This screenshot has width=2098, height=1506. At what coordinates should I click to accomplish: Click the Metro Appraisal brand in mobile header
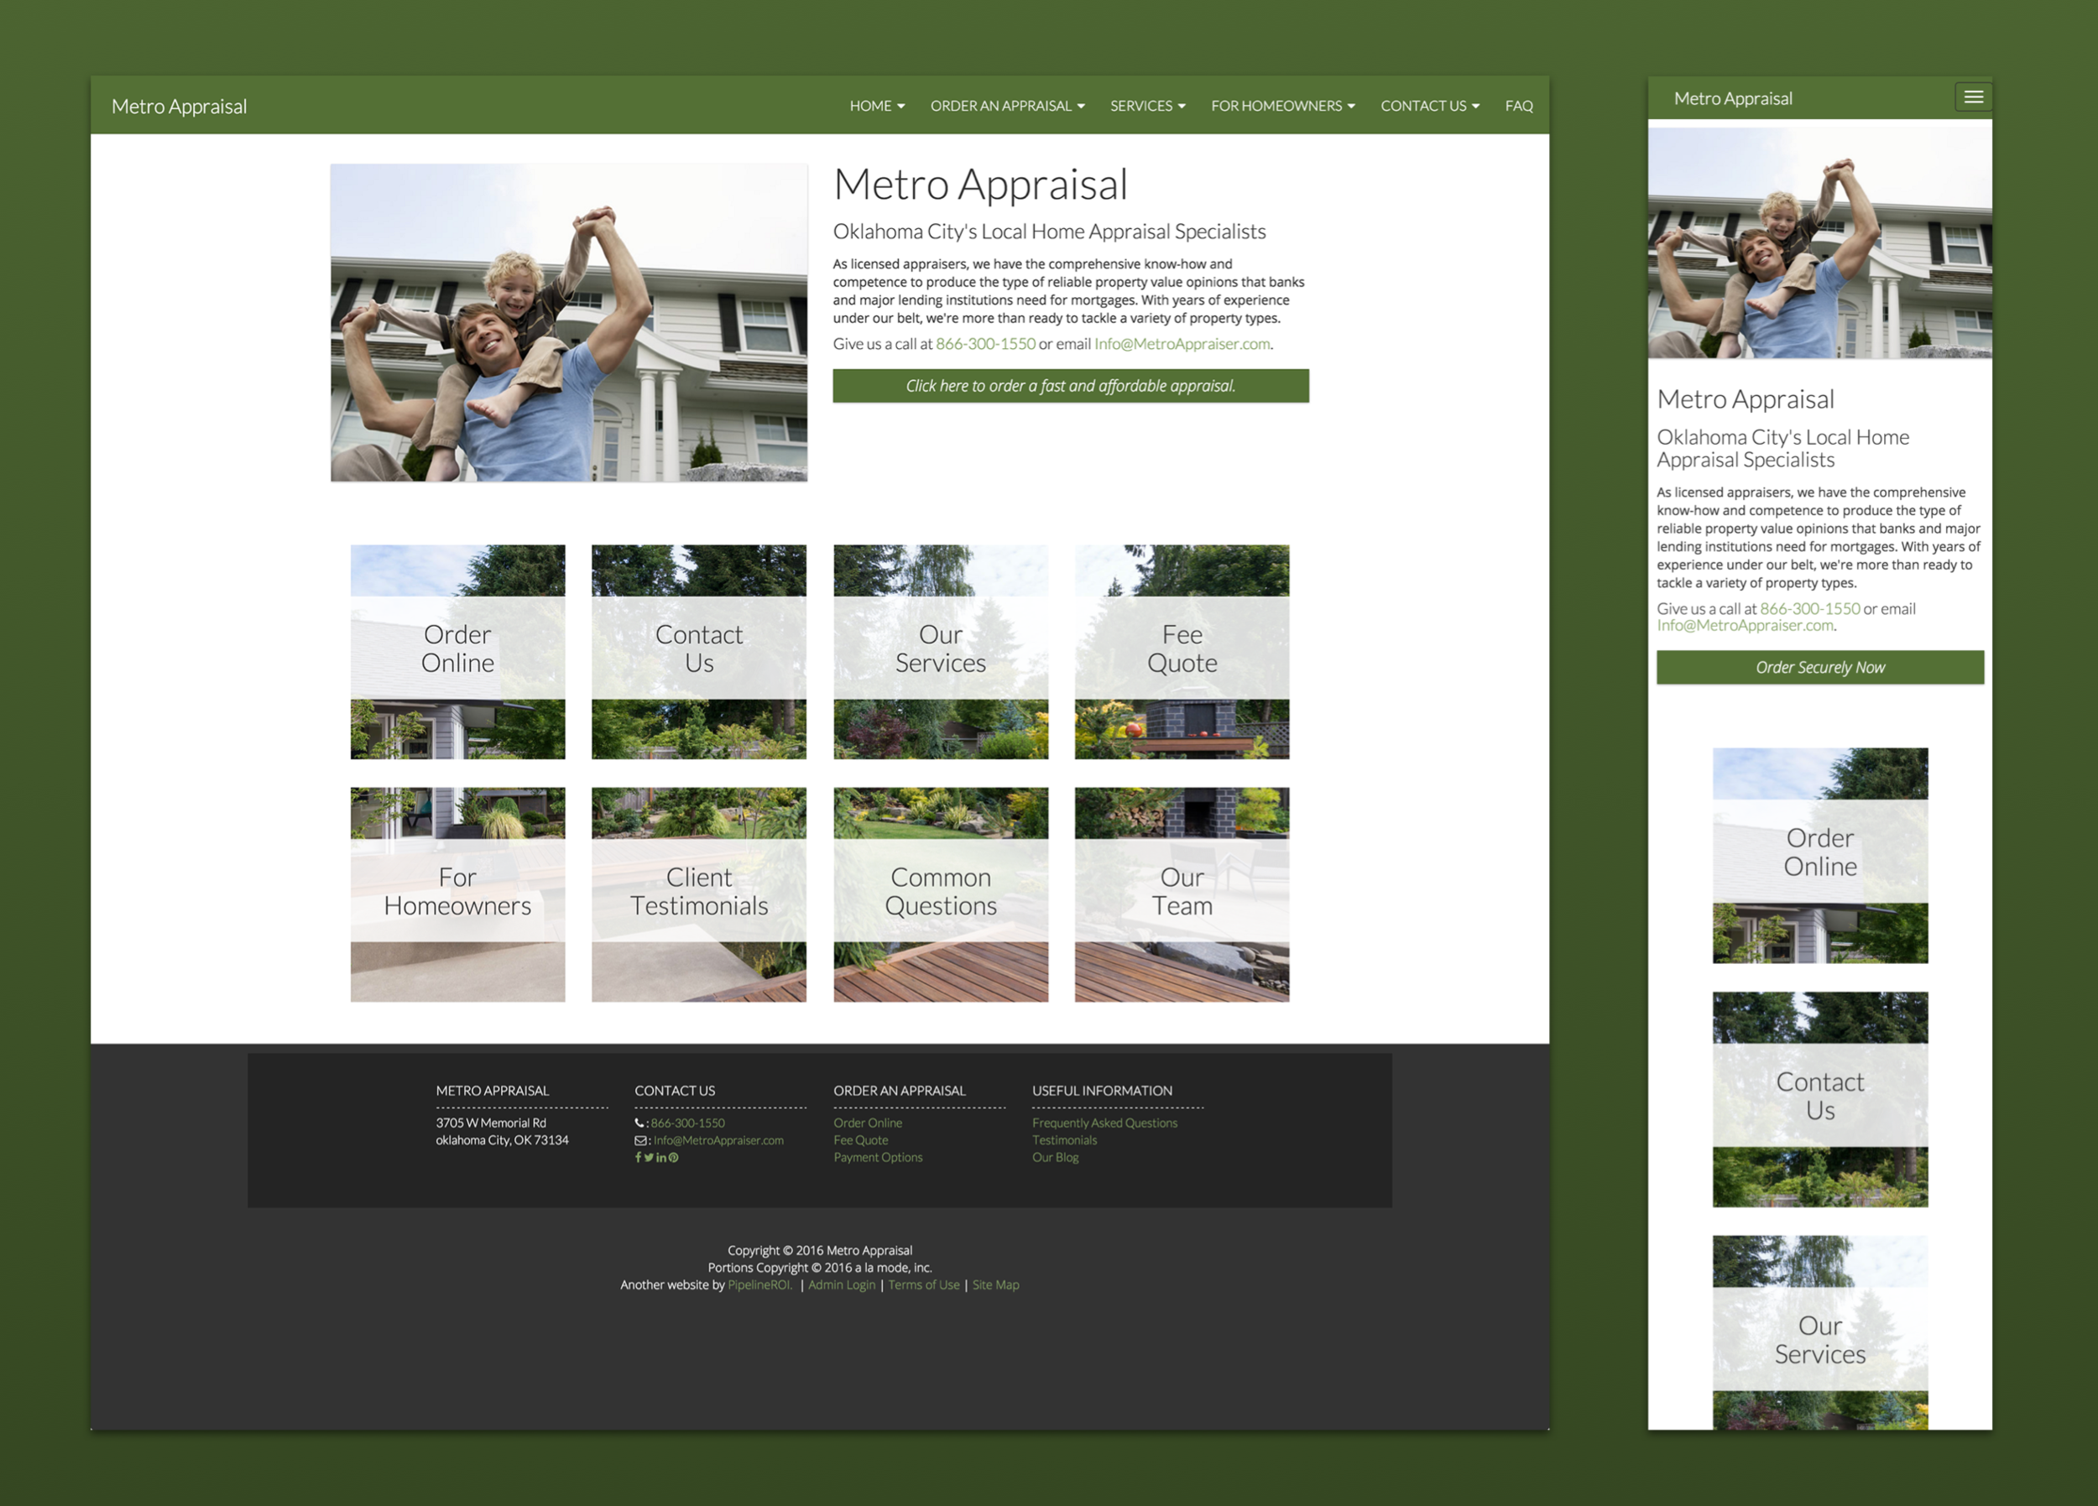1733,98
